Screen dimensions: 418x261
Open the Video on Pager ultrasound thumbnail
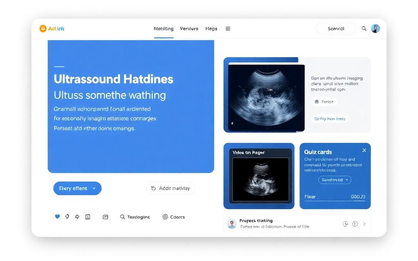[x=260, y=179]
